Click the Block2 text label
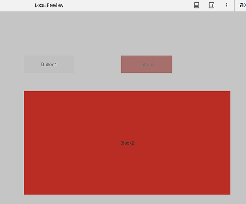246x204 pixels. (x=127, y=143)
